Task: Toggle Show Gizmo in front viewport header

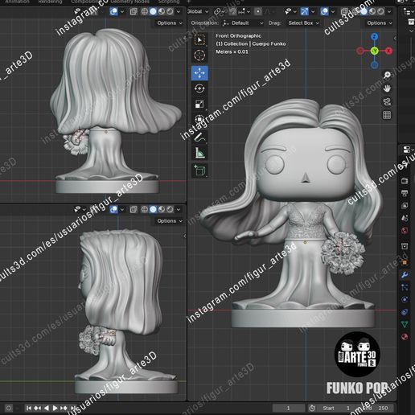Action: (x=304, y=11)
